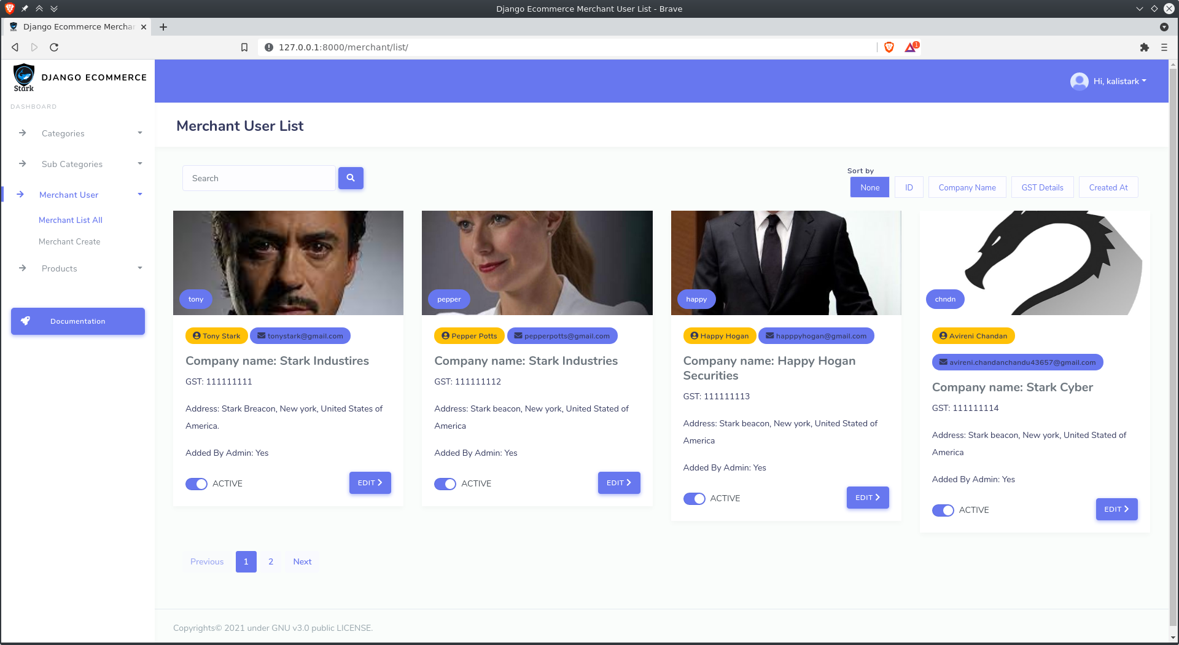
Task: Go to page 2 of the merchant list
Action: 270,561
